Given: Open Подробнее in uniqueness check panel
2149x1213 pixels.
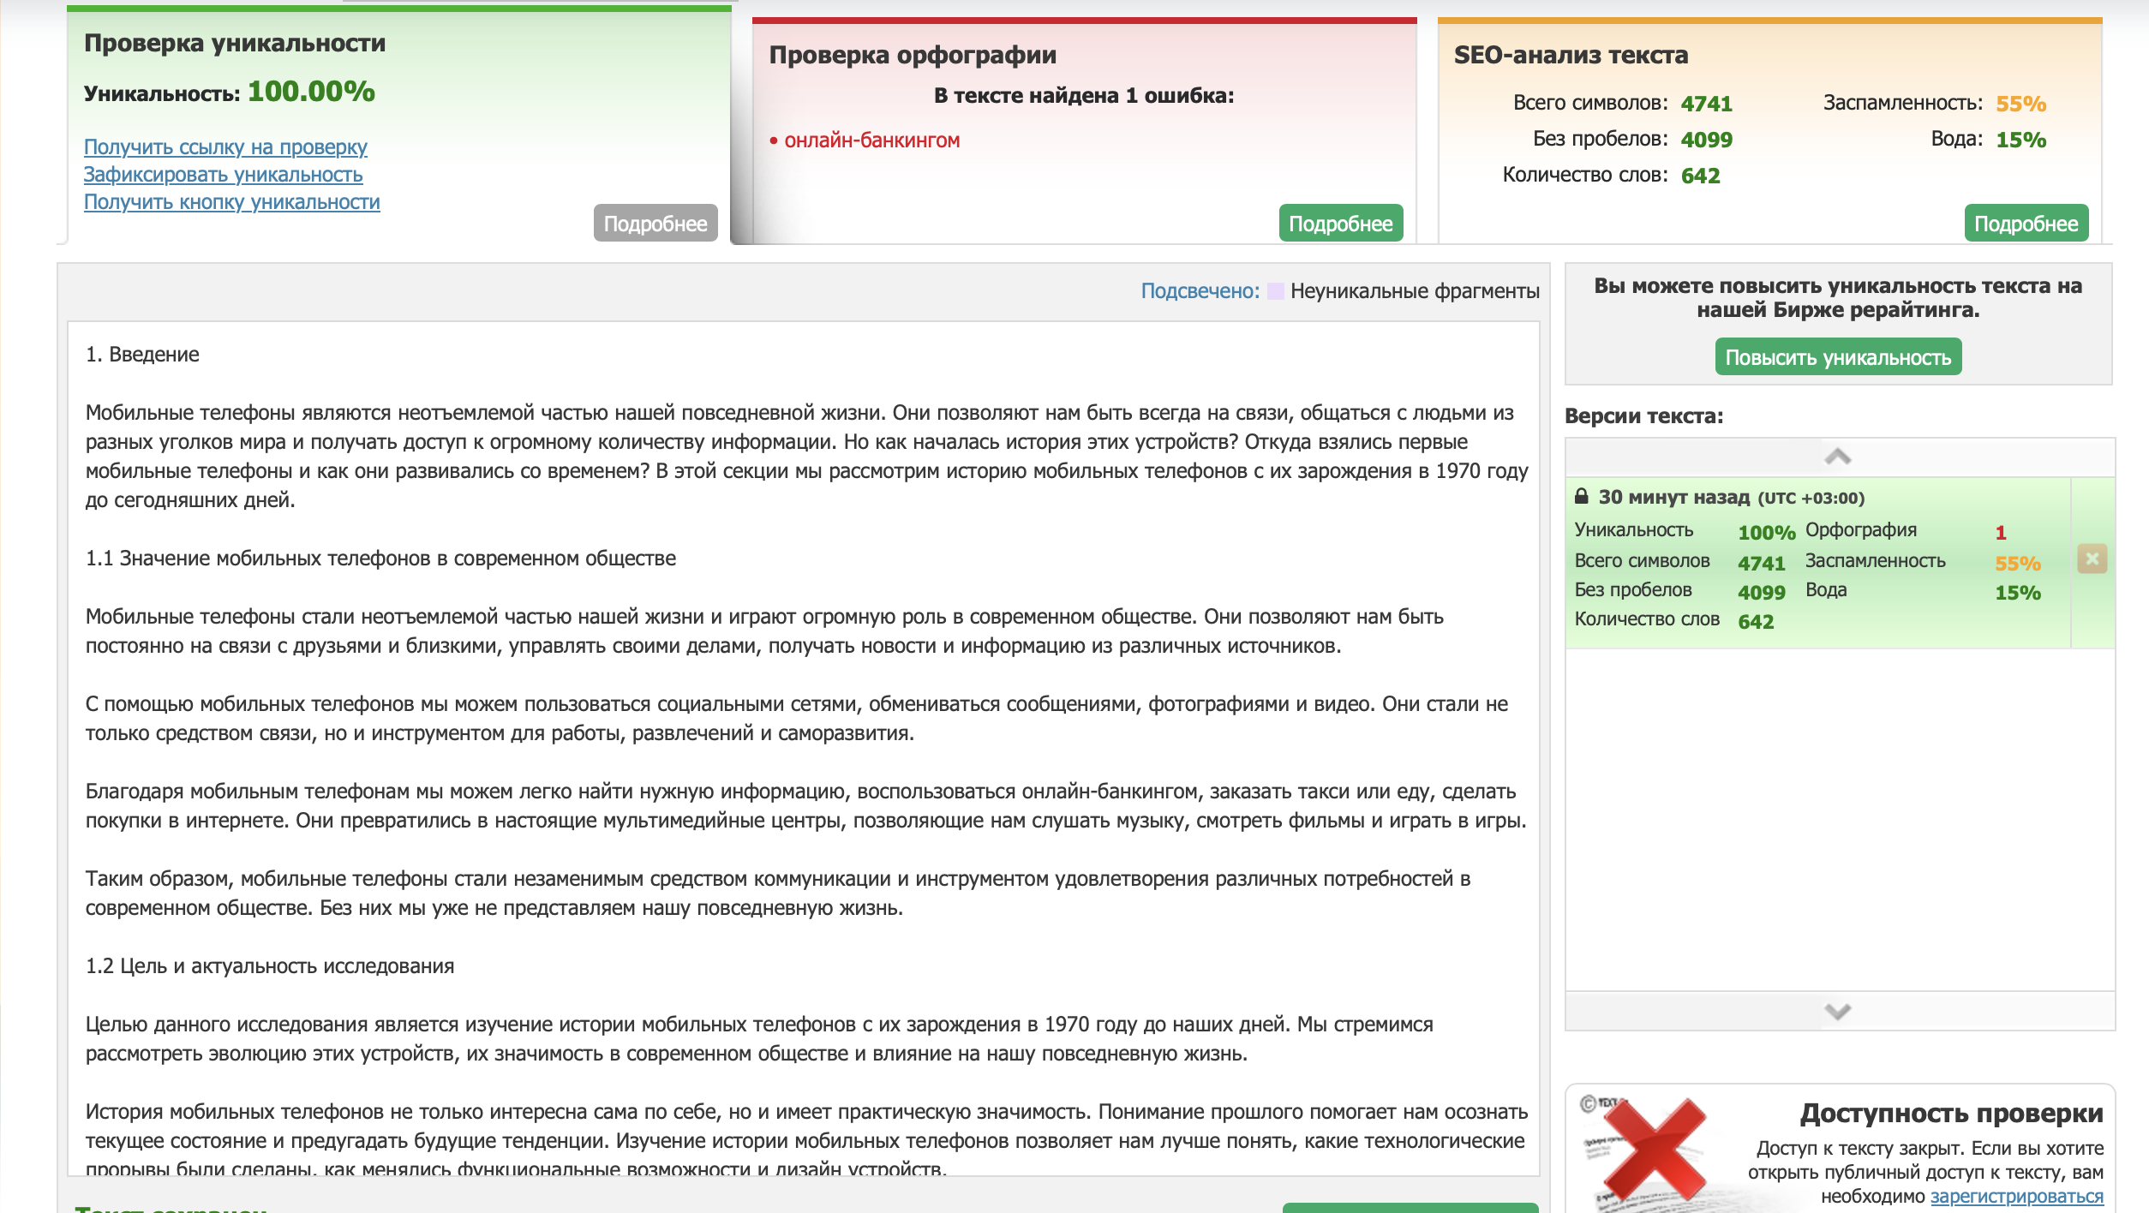Looking at the screenshot, I should (655, 224).
